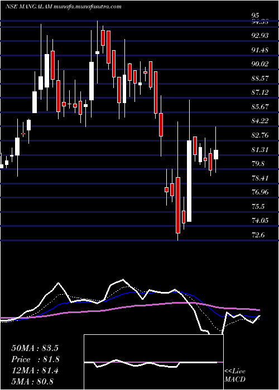Screen dimensions: 279x390
Task: Click inside the MACD inset chart
Action: [x=153, y=362]
